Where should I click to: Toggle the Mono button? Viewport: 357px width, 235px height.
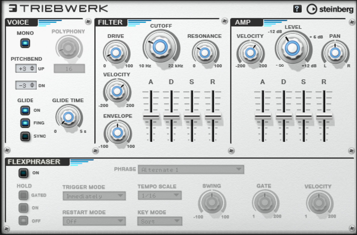pos(25,43)
